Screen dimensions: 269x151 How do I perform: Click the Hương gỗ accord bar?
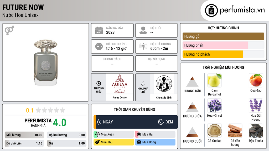pyautogui.click(x=223, y=36)
